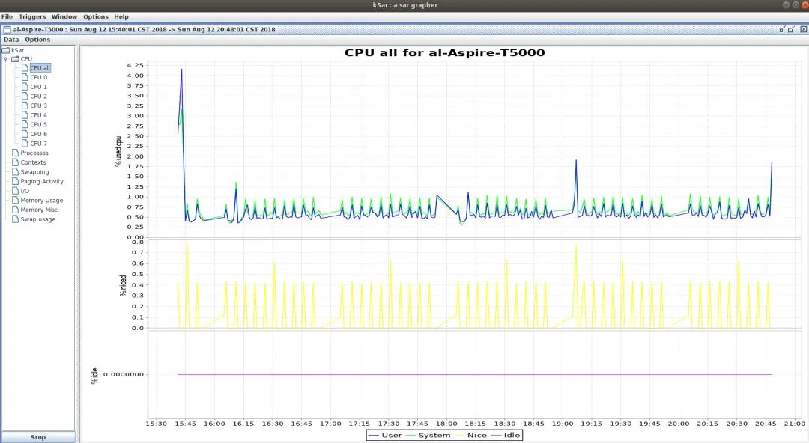The width and height of the screenshot is (809, 443).
Task: Select CPU 7 tree item
Action: (39, 144)
